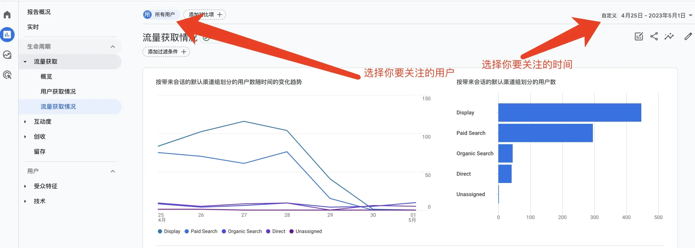The height and width of the screenshot is (248, 695).
Task: Open the Insights sparkline icon
Action: click(x=669, y=36)
